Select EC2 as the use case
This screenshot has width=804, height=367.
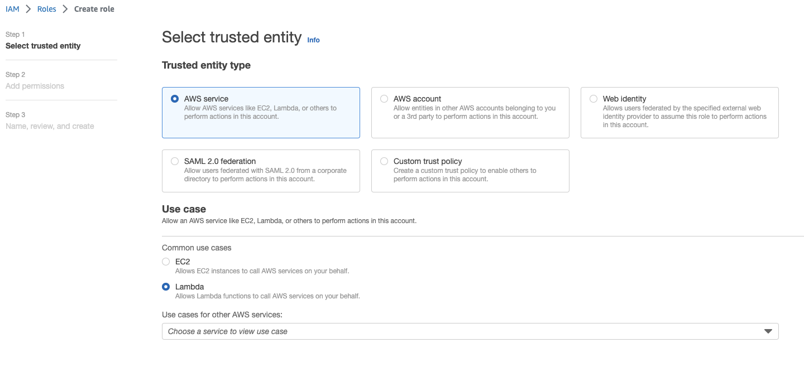[166, 262]
